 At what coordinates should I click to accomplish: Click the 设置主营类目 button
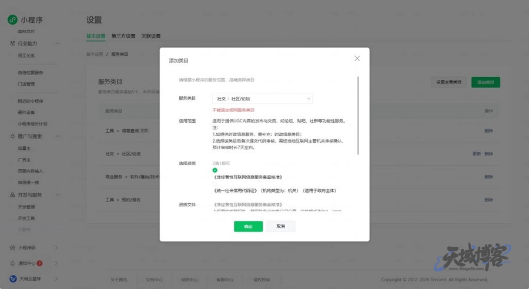point(448,82)
